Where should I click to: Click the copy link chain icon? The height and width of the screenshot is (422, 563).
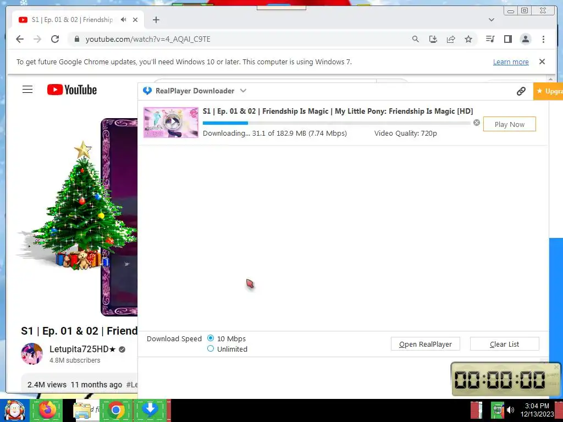[521, 91]
